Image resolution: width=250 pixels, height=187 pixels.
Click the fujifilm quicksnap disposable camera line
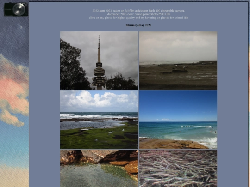(x=138, y=11)
